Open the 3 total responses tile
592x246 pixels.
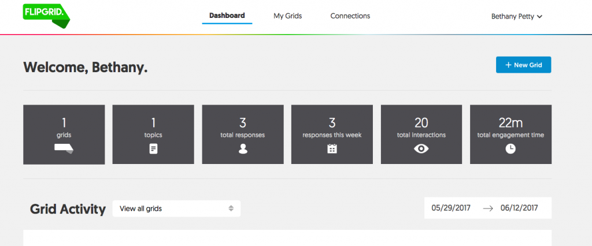[243, 134]
